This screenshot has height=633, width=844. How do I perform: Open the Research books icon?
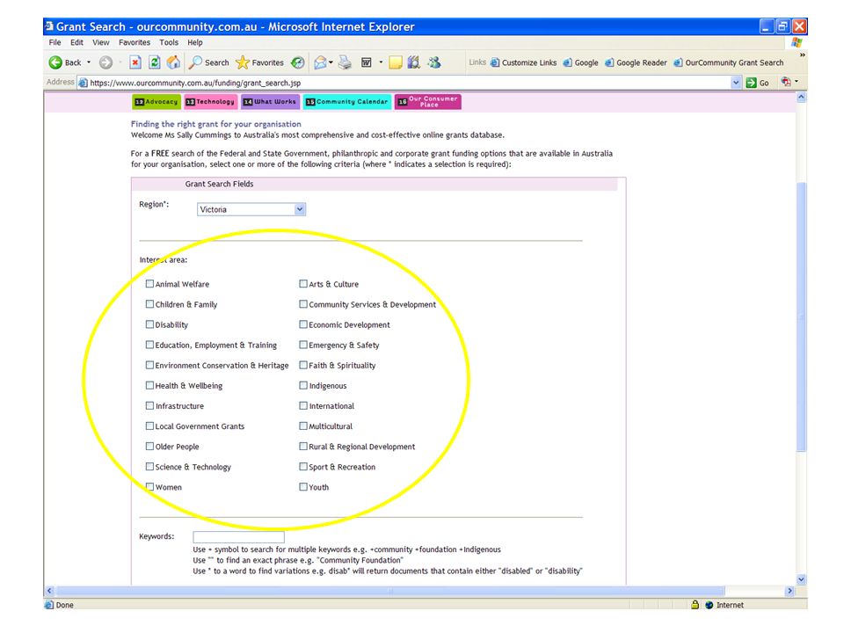(x=413, y=62)
